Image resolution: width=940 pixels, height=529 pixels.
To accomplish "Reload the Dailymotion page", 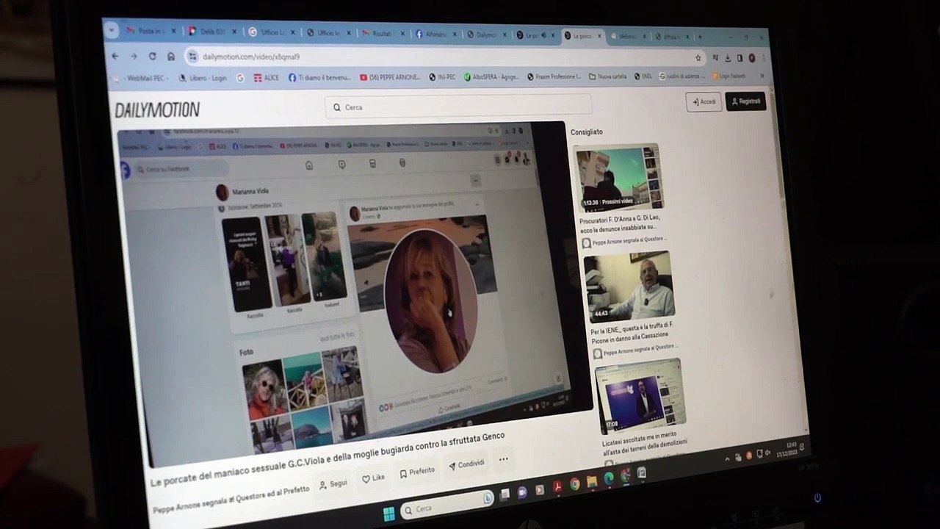I will click(x=152, y=56).
